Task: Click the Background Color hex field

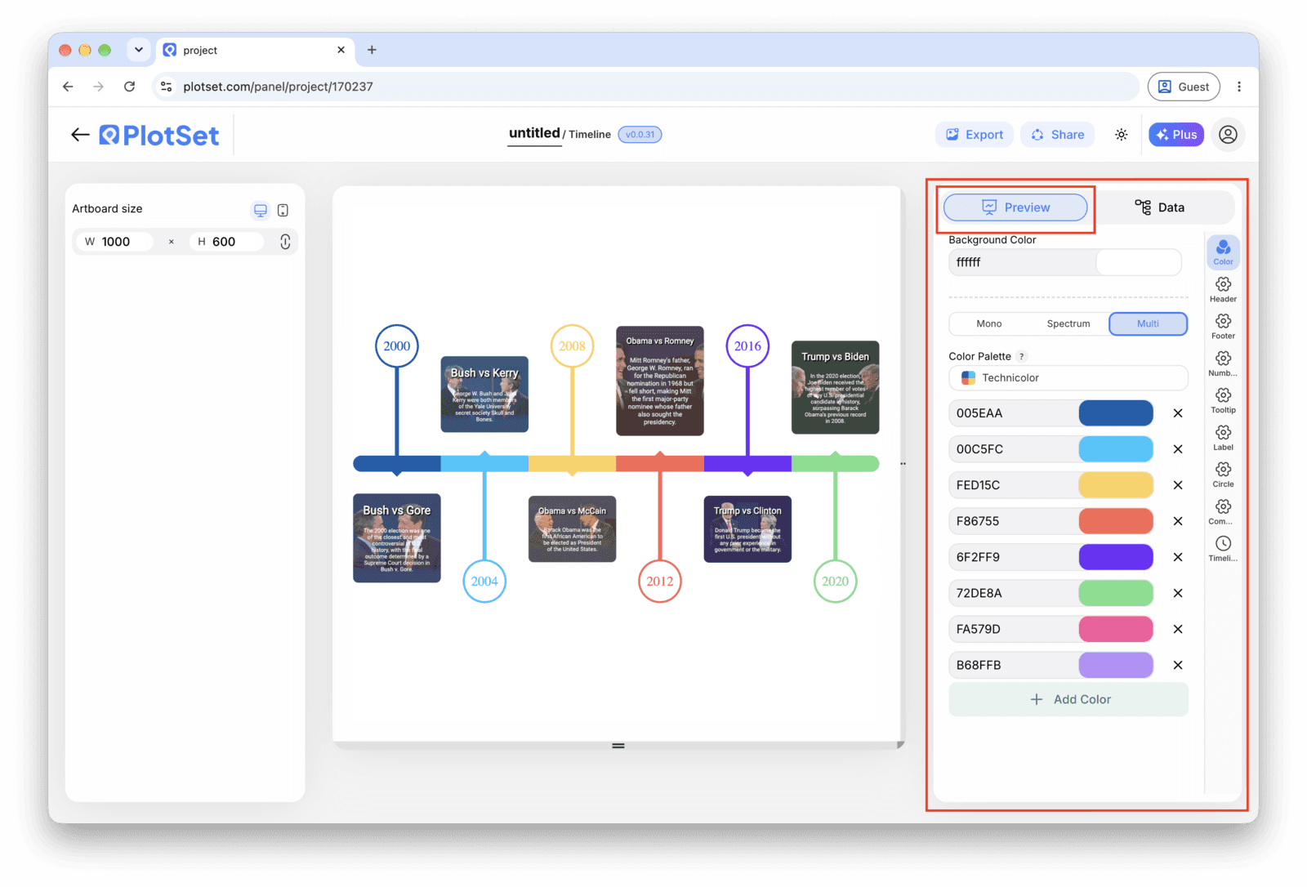Action: pos(1022,263)
